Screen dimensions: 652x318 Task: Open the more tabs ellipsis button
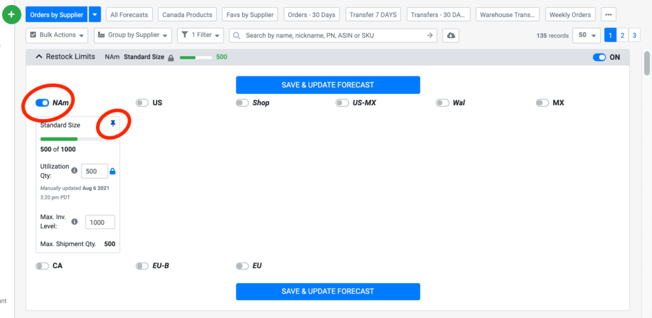608,15
